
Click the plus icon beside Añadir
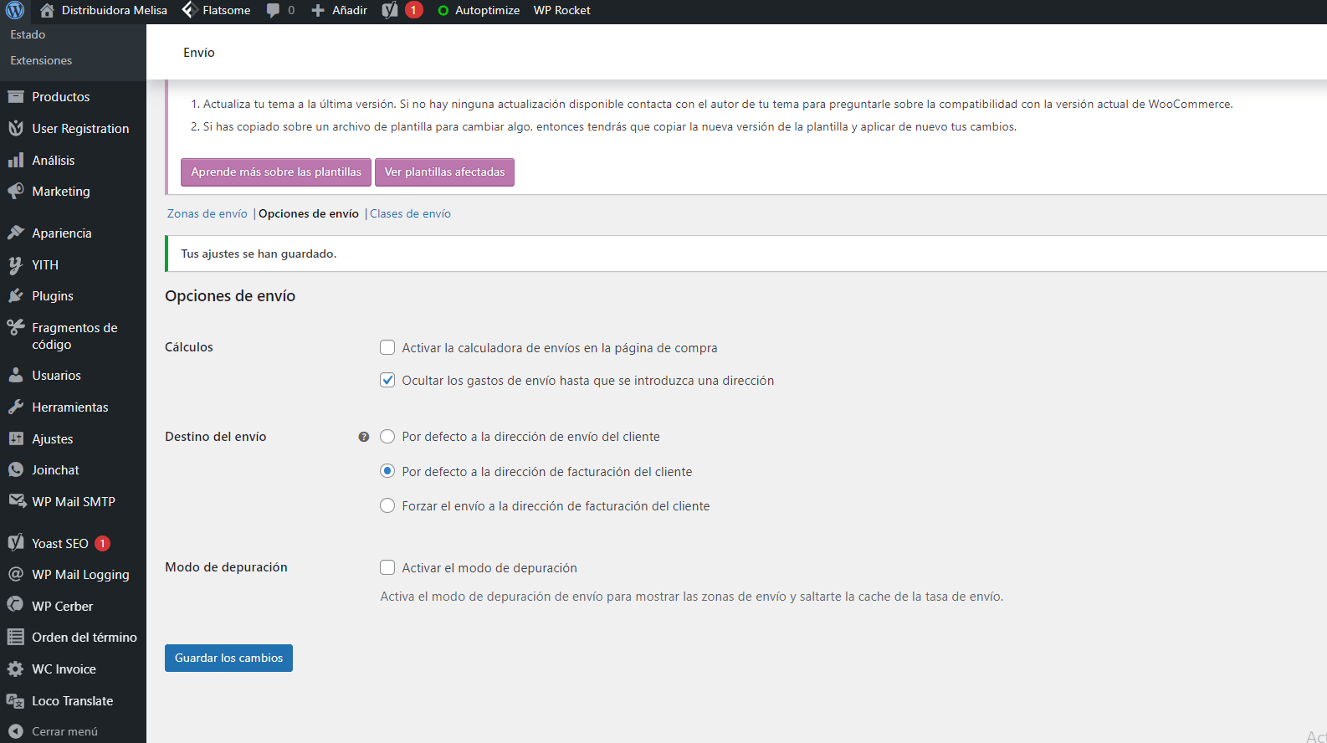pos(318,11)
